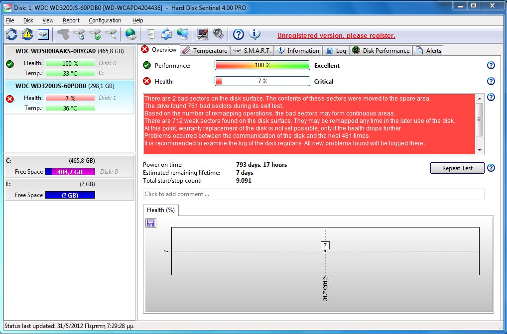Screen dimensions: 507x334
Task: Switch to the Log tab
Action: click(336, 50)
